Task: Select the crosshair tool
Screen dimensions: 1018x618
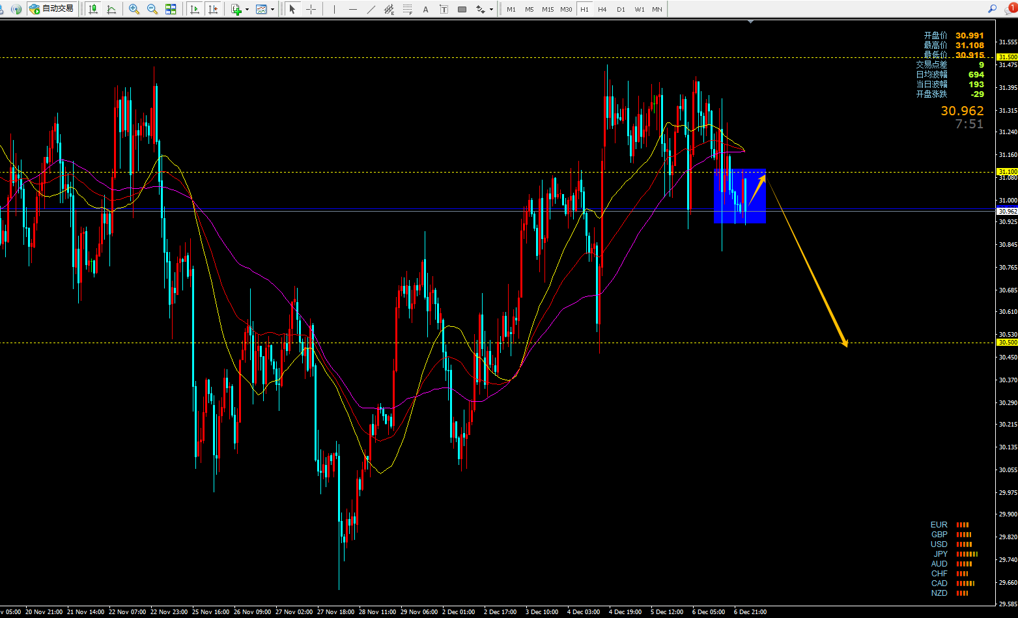Action: (311, 9)
